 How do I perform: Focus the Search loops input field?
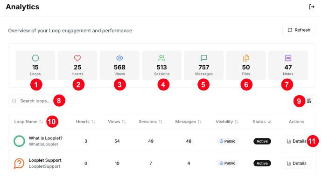(x=41, y=101)
